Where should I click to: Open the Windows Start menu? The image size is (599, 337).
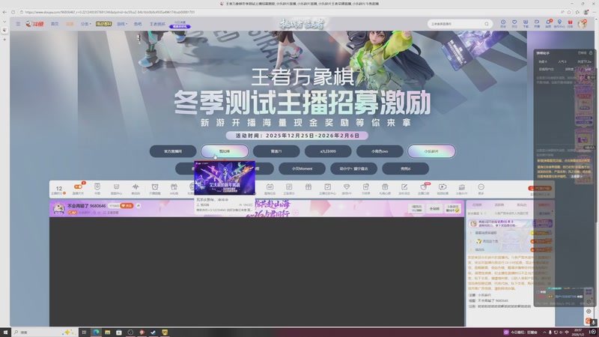click(5, 333)
